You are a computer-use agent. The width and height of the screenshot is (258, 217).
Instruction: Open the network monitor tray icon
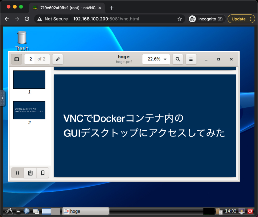click(x=241, y=211)
